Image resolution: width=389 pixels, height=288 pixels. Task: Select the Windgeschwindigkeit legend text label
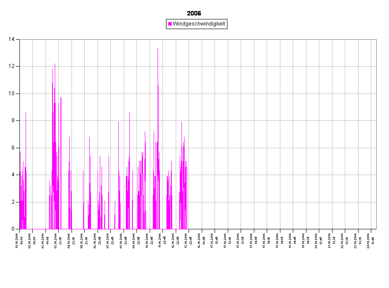click(x=199, y=24)
